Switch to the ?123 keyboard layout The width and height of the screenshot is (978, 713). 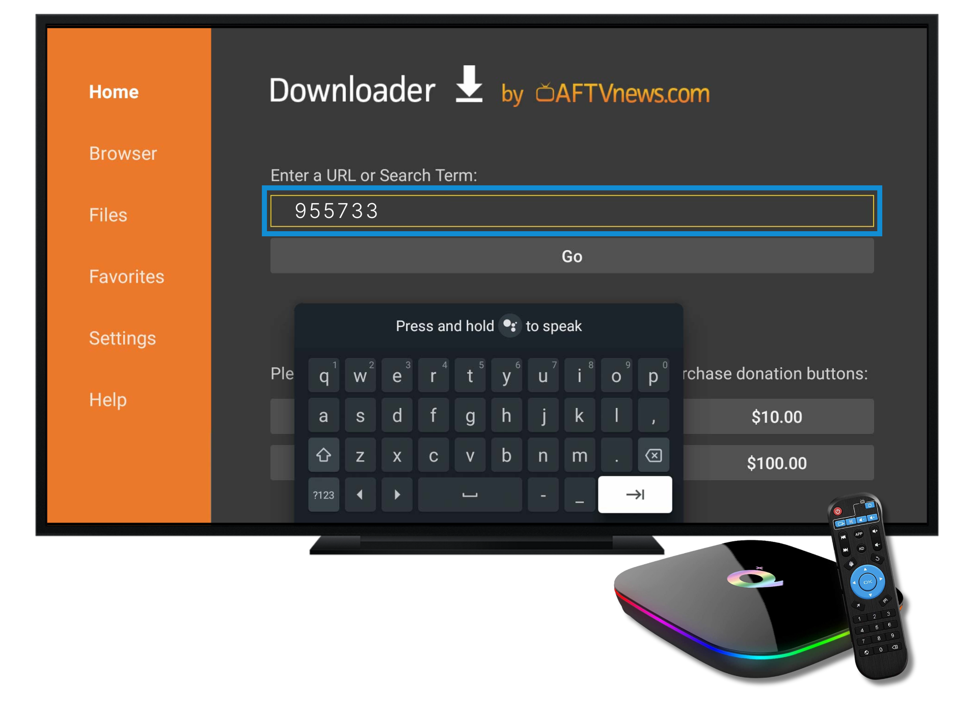tap(319, 495)
